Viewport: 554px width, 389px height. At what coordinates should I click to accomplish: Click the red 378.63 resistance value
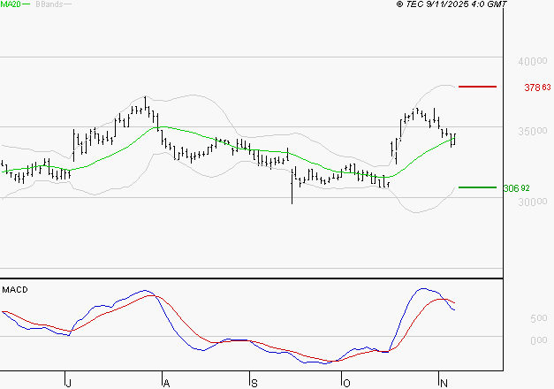[537, 88]
